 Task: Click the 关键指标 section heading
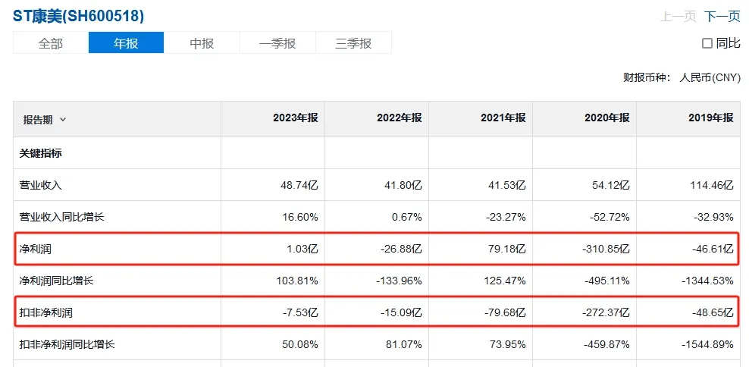[41, 153]
